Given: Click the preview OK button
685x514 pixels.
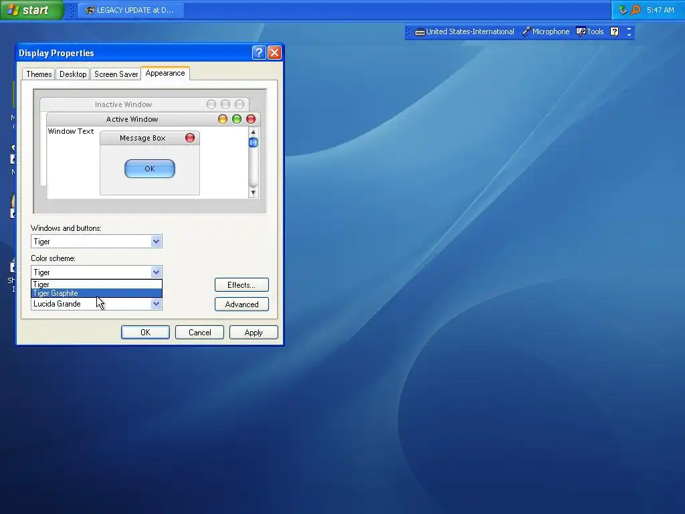Looking at the screenshot, I should pyautogui.click(x=150, y=169).
